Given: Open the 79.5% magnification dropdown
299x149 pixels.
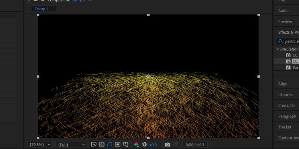Looking at the screenshot, I should click(x=40, y=145).
